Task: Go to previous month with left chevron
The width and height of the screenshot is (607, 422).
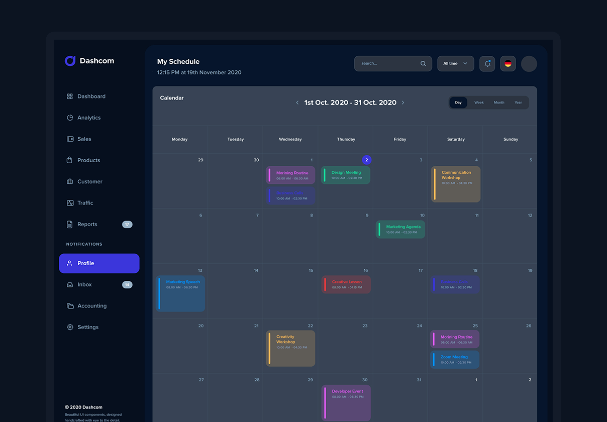Action: click(x=297, y=102)
